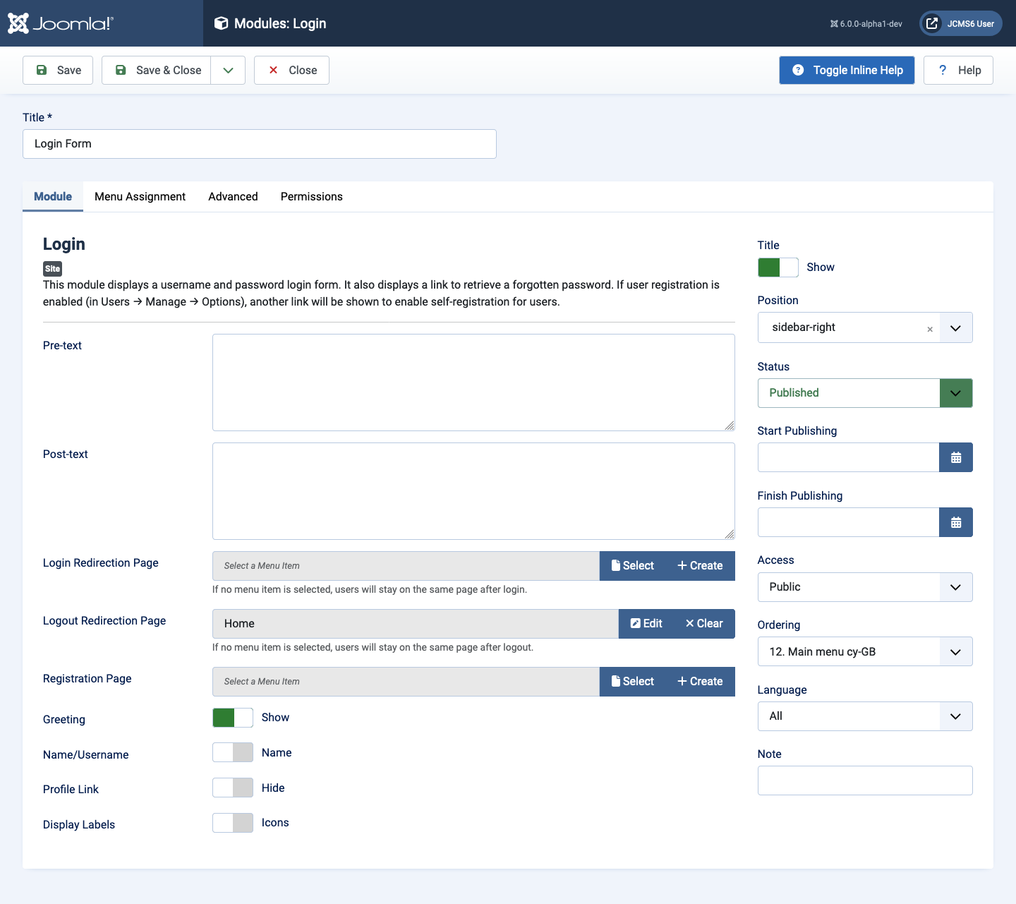Toggle the Title Show switch

[778, 267]
